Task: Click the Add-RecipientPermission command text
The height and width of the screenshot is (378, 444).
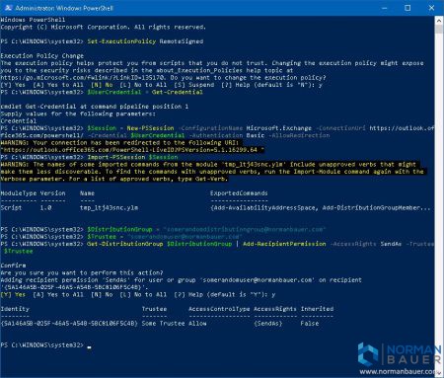Action: click(284, 244)
